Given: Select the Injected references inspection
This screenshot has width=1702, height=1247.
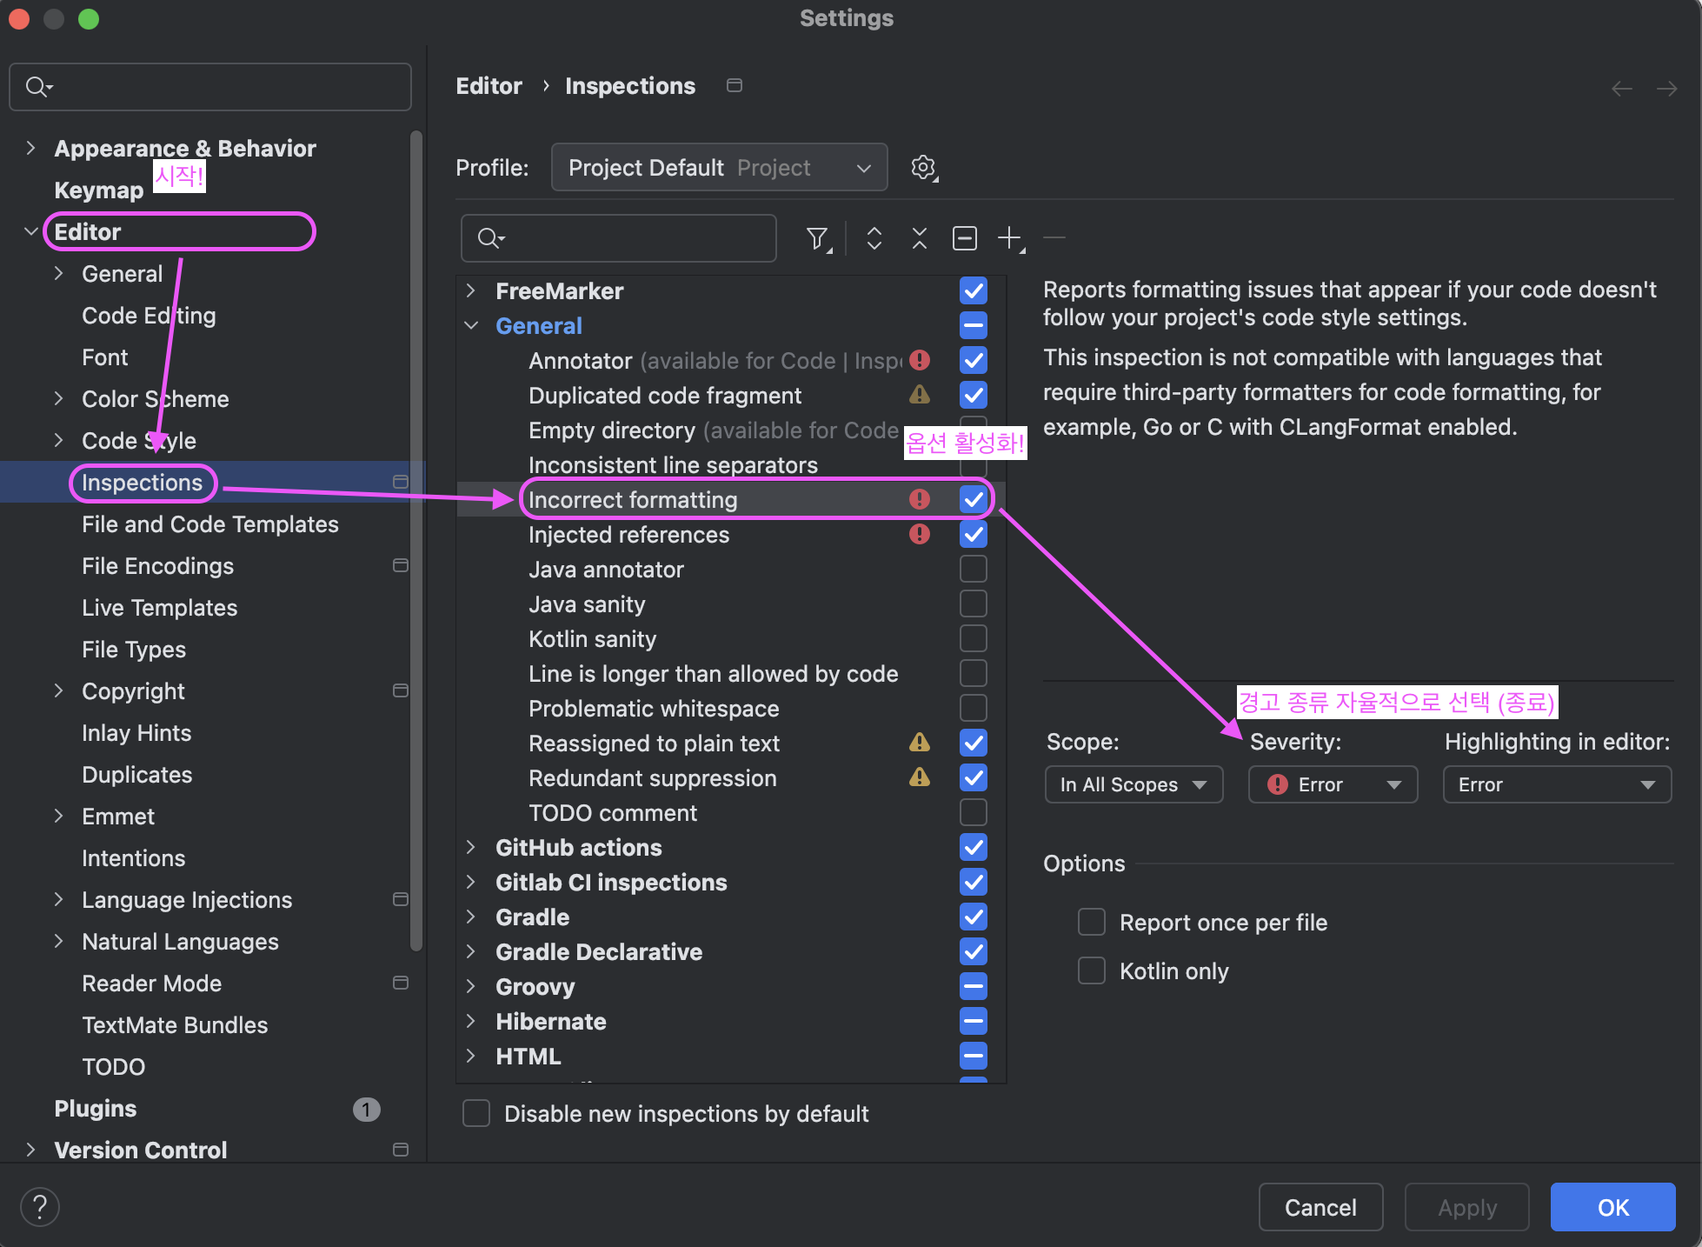Looking at the screenshot, I should click(628, 535).
